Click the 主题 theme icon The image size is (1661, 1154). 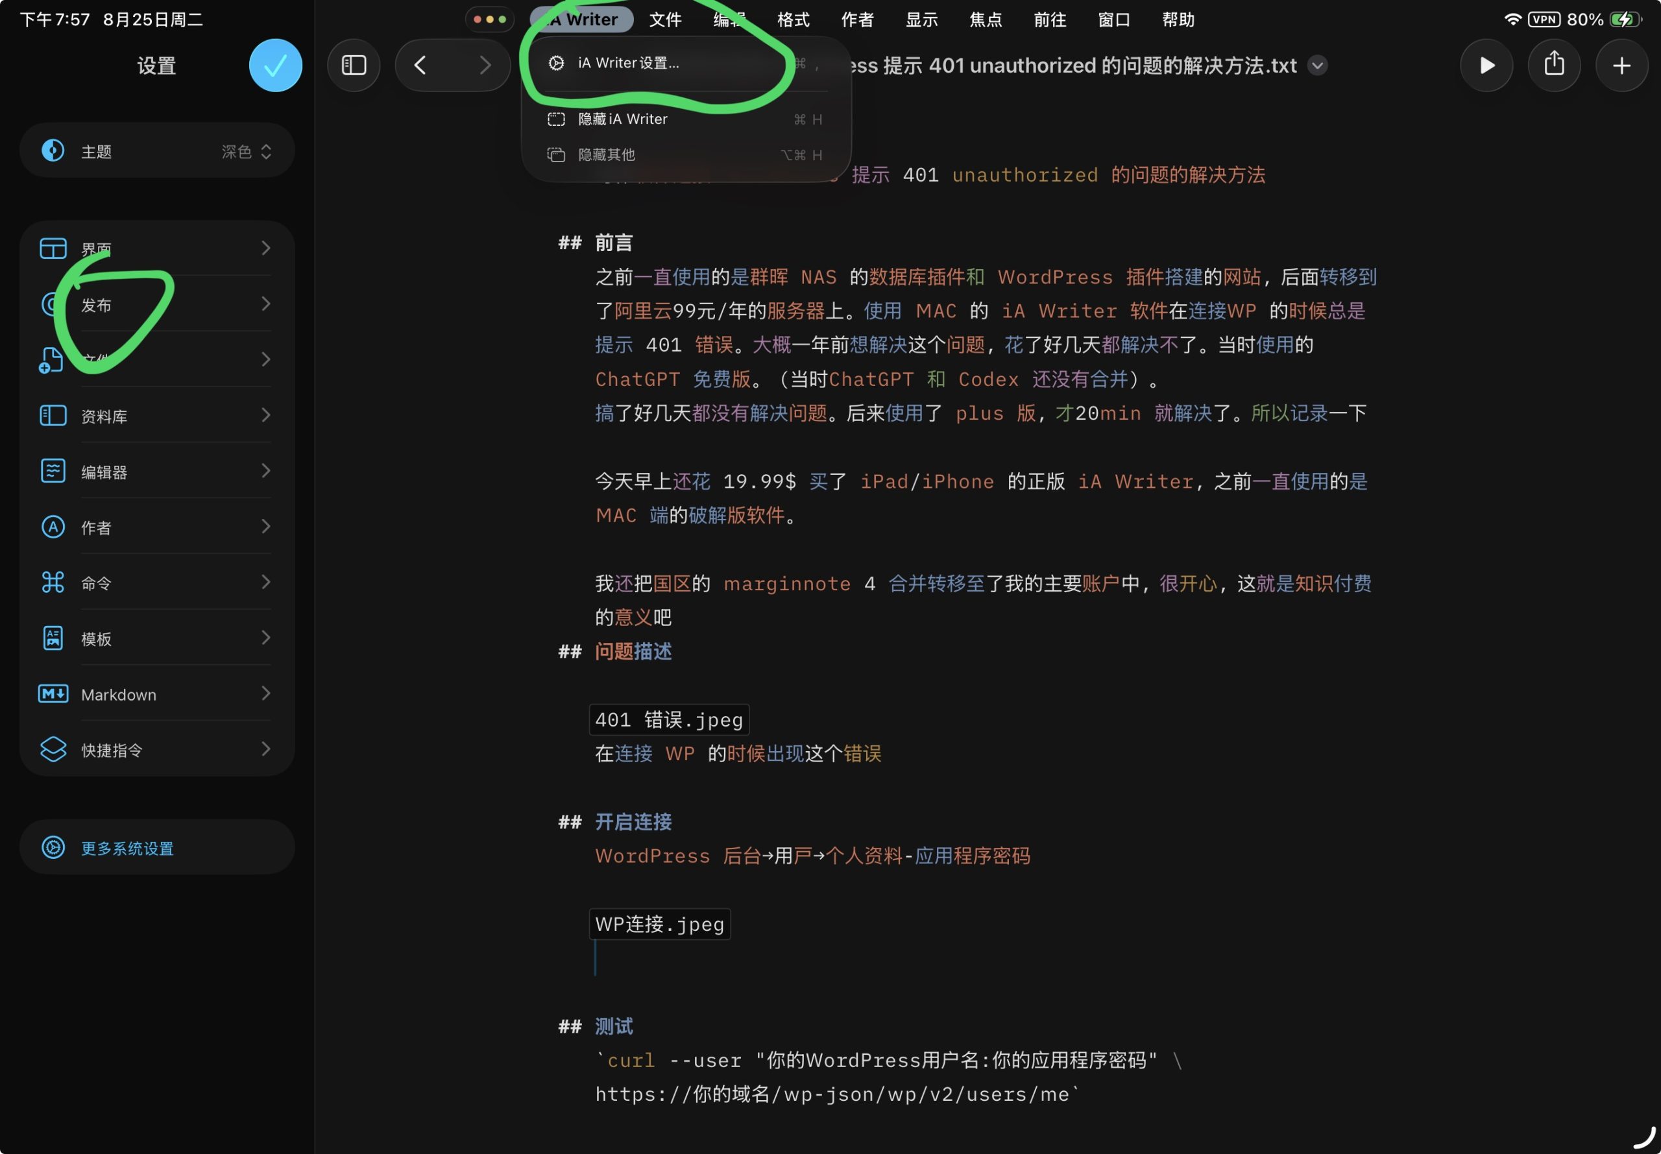point(53,150)
